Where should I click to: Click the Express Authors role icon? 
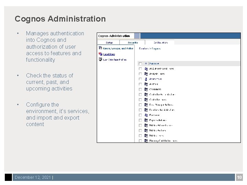pos(146,120)
